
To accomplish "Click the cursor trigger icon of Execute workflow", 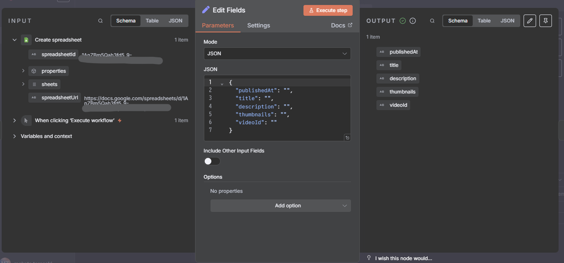I will point(26,120).
